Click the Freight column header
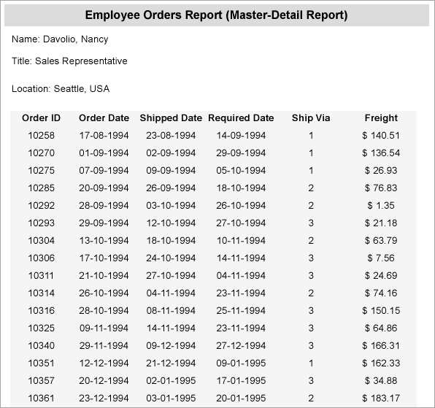Screen dimensions: 435x408 click(x=381, y=118)
